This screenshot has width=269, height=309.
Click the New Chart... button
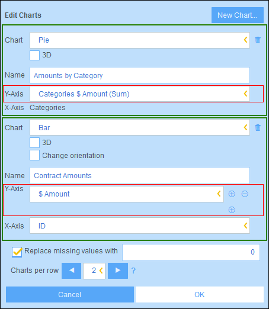[x=238, y=15]
